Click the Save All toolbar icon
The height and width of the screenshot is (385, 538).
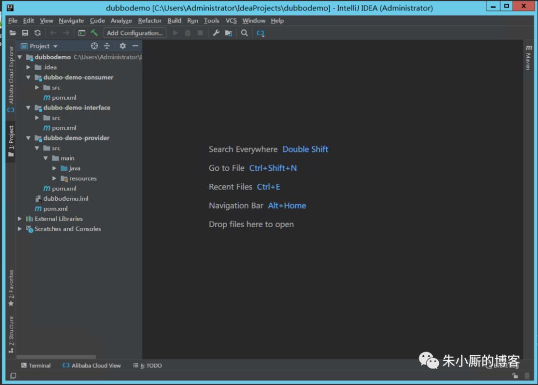pos(25,33)
